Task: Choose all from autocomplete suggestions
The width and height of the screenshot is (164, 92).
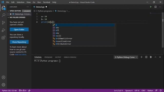Action: click(x=84, y=30)
